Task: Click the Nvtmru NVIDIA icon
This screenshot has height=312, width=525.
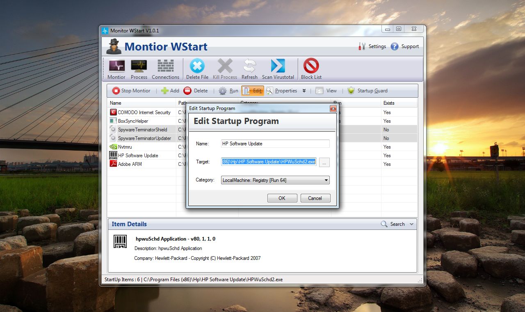Action: pyautogui.click(x=113, y=147)
